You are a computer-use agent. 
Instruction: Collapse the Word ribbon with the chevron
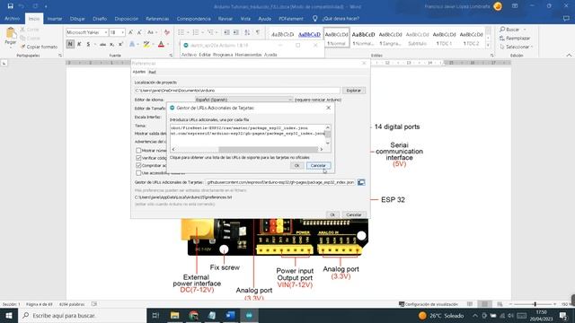[569, 56]
